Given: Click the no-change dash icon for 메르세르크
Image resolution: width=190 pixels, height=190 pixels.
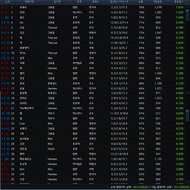Looking at the screenshot, I should click(x=2, y=159).
